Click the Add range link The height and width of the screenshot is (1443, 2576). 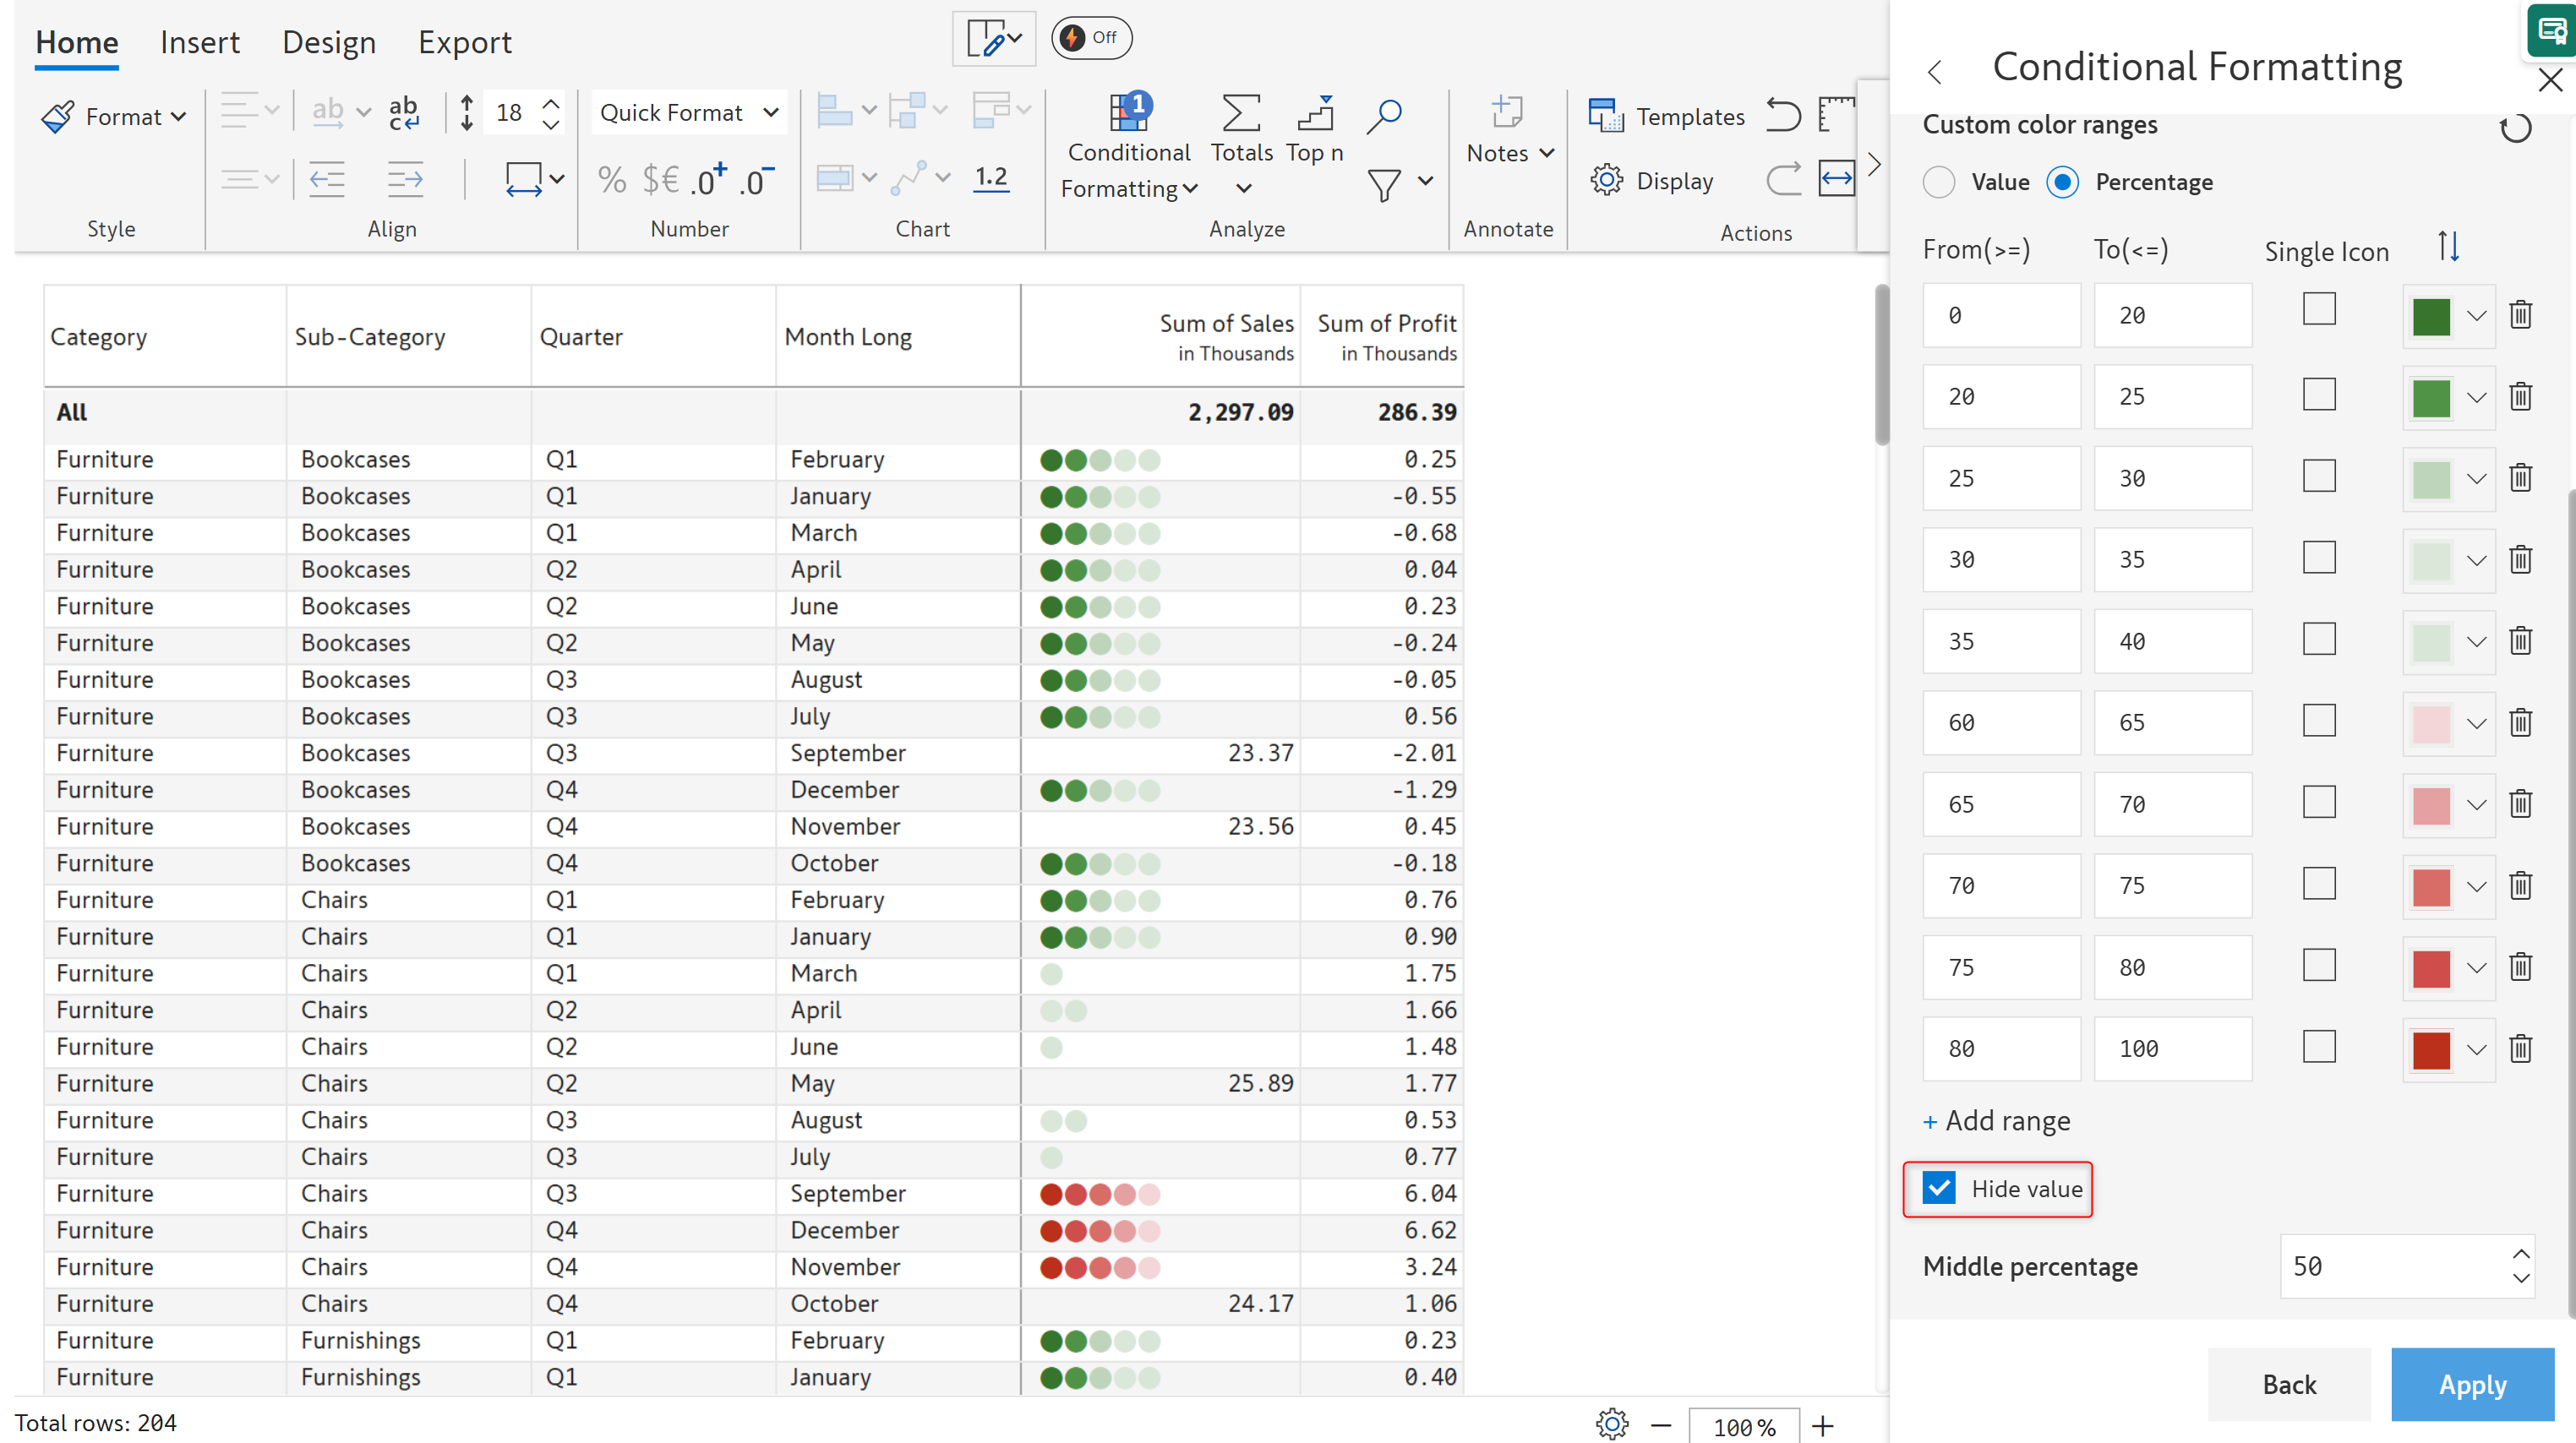tap(1997, 1120)
